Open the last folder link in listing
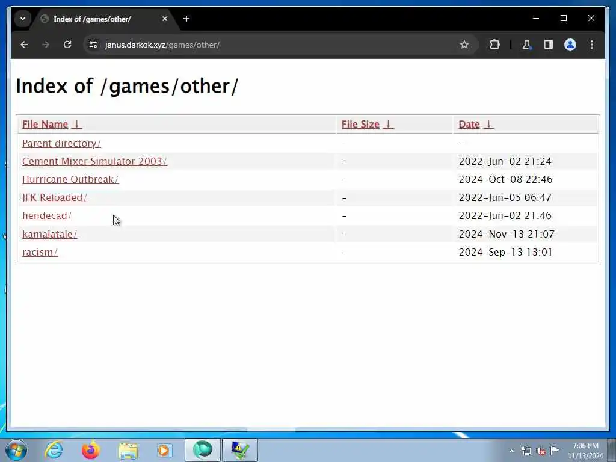The image size is (616, 462). click(x=40, y=252)
